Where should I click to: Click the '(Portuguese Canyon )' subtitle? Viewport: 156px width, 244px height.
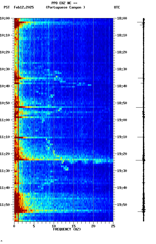(65, 7)
